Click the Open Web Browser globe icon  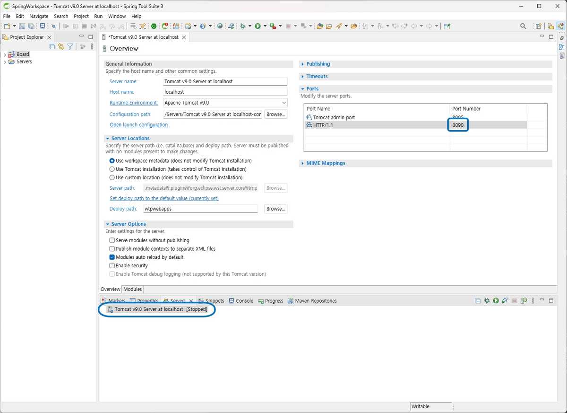[x=220, y=26]
